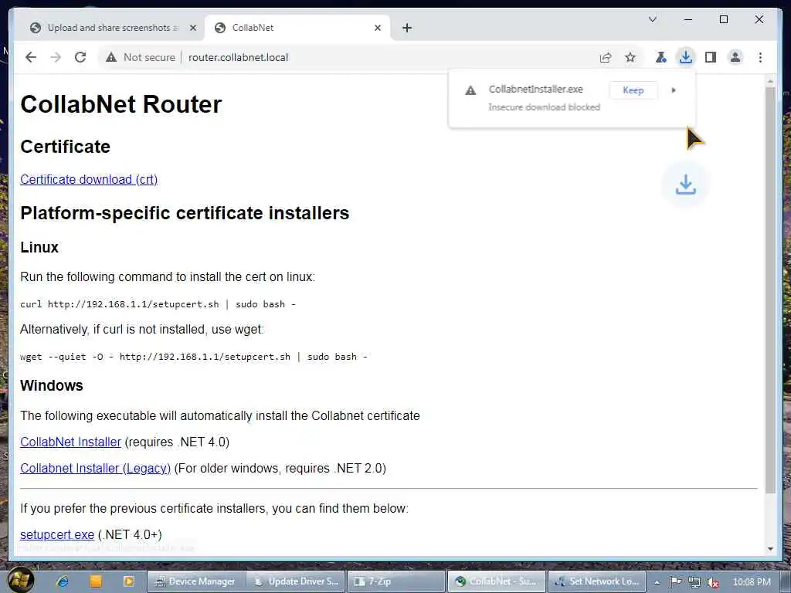Open a new tab with plus button
Screen dimensions: 791x593
407,29
